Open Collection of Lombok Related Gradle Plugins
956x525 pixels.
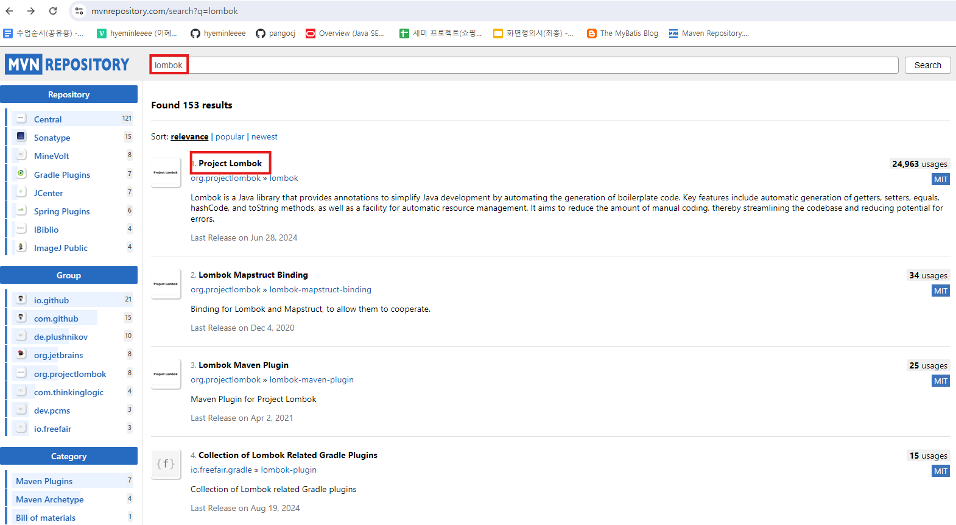[288, 455]
